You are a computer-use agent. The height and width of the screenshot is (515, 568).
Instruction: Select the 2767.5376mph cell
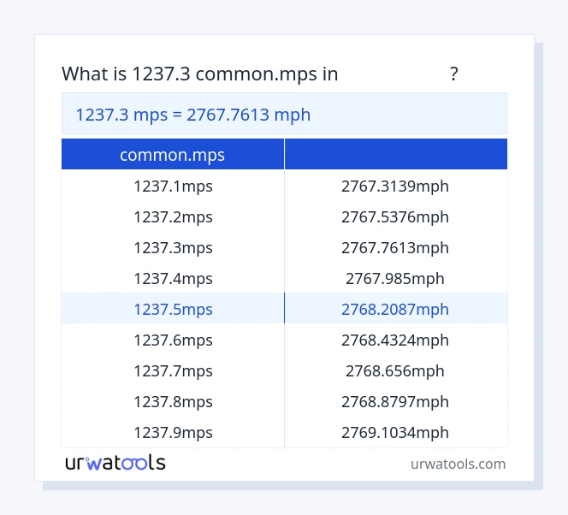395,216
